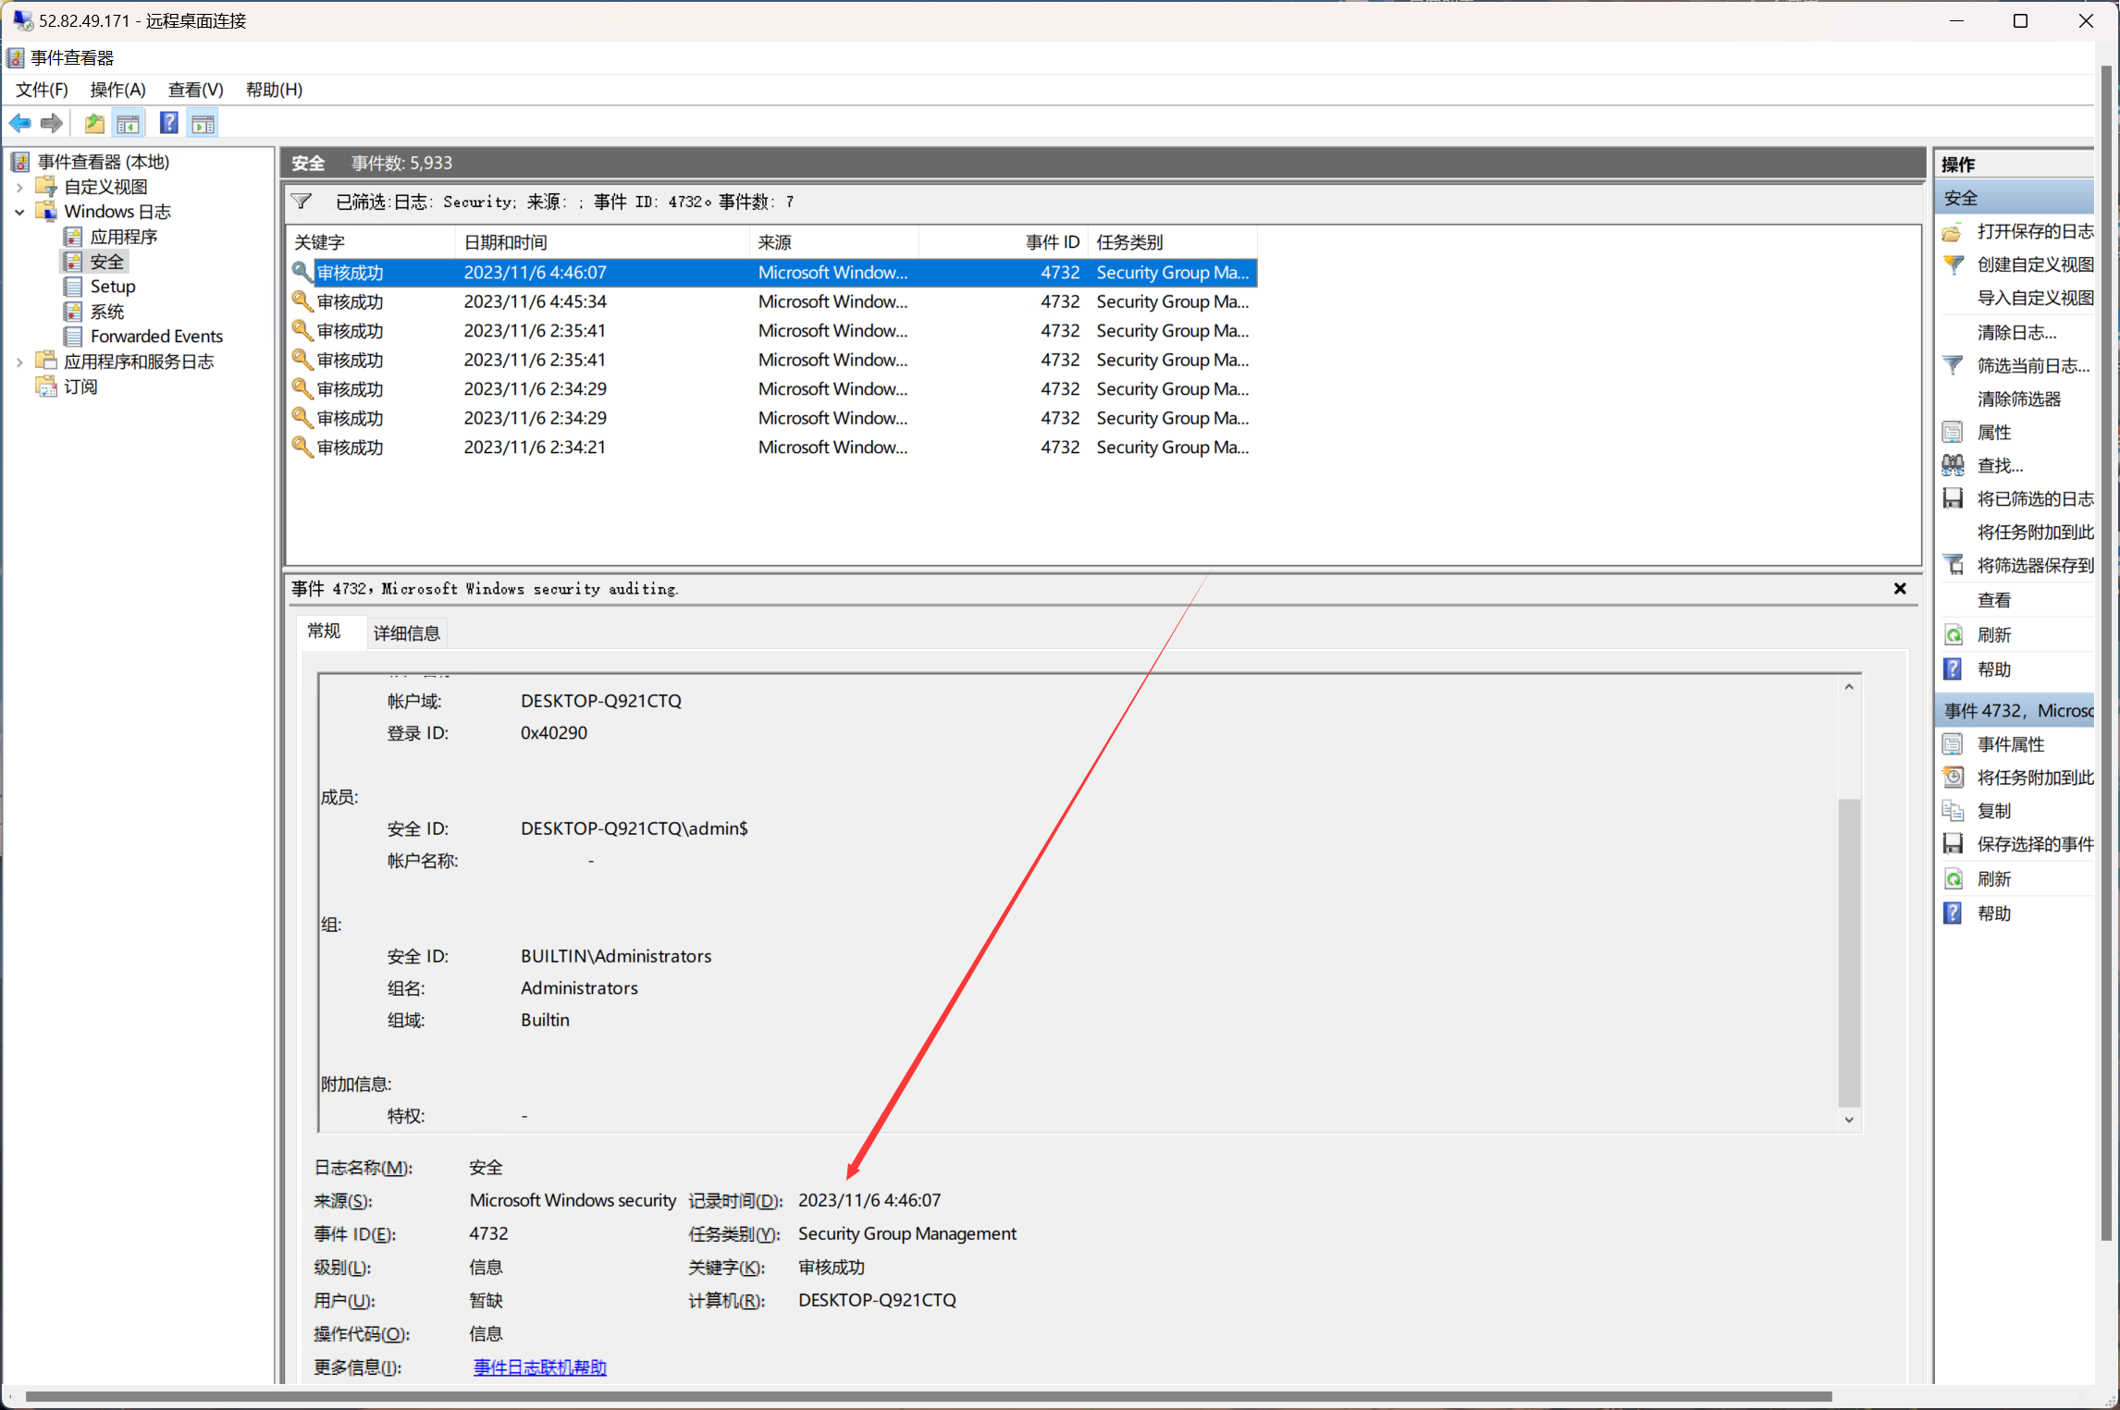
Task: Open the 操作(A) menu
Action: pos(117,90)
